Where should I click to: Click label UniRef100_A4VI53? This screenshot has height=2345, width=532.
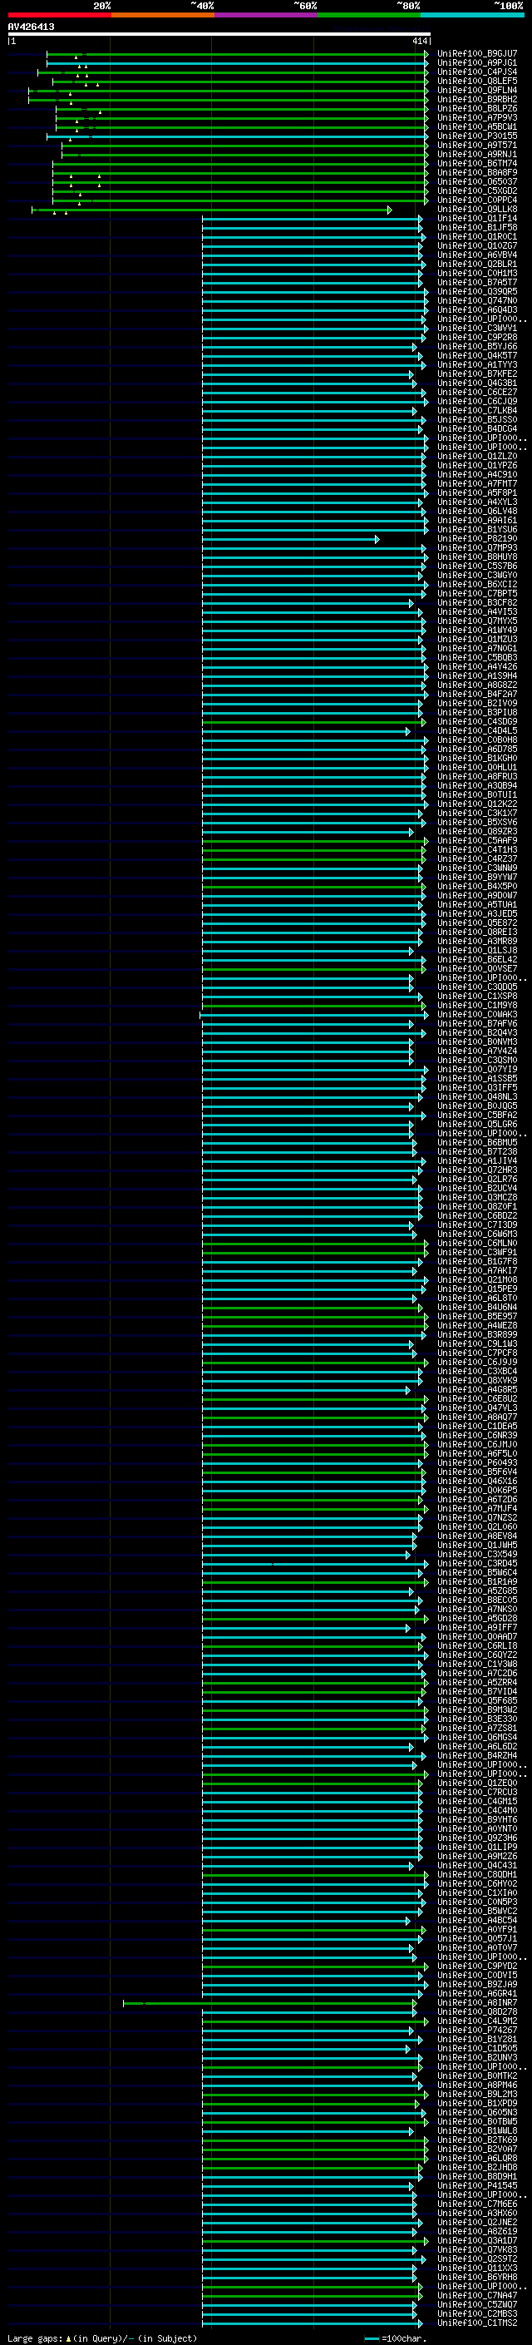click(477, 611)
